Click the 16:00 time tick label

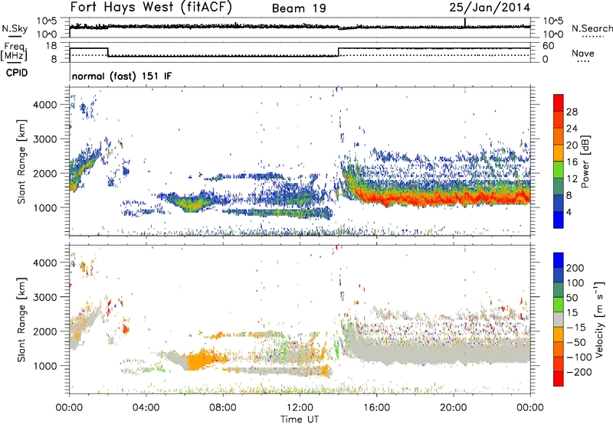click(x=376, y=408)
